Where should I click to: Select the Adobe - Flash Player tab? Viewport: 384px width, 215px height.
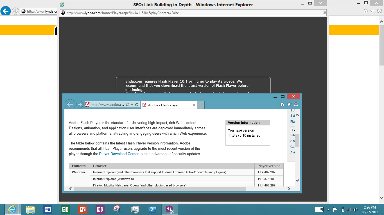tap(169, 105)
